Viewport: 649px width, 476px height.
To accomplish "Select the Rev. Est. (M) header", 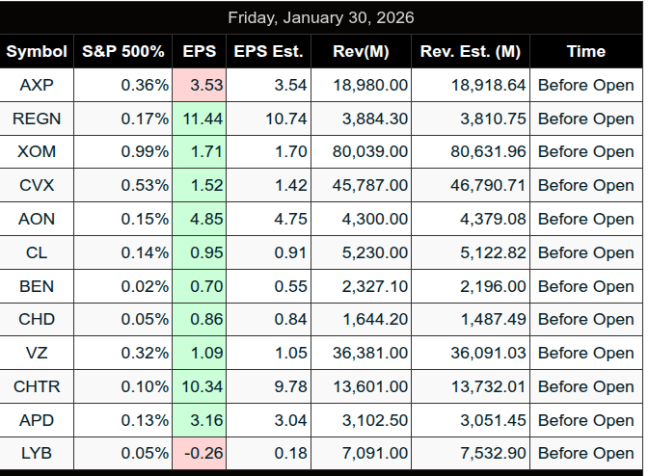I will pos(471,51).
